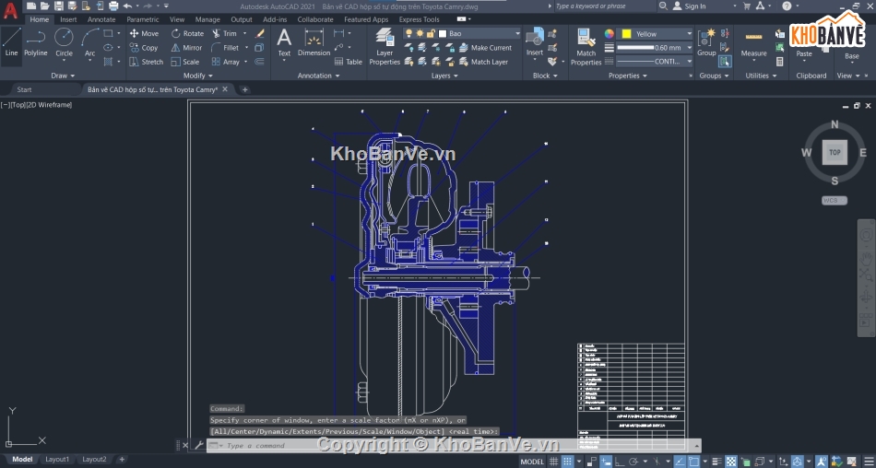The width and height of the screenshot is (876, 468).
Task: Activate the Array command
Action: click(226, 62)
